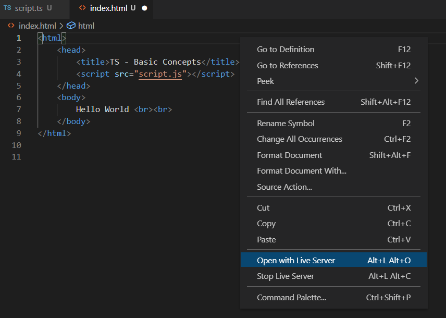Open Source Action... menu entry
Image resolution: width=446 pixels, height=318 pixels.
coord(284,187)
